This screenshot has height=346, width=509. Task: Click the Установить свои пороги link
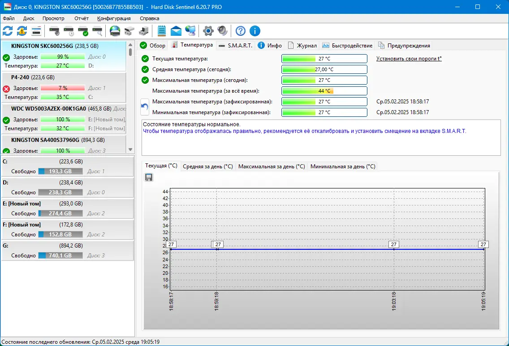408,59
